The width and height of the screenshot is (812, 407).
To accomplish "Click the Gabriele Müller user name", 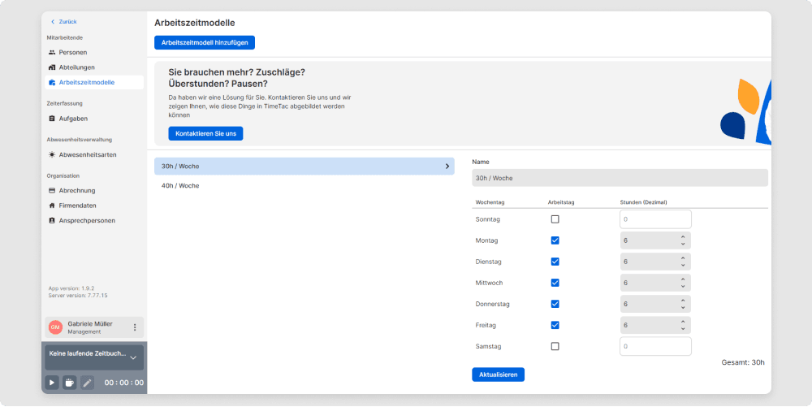I will pyautogui.click(x=90, y=323).
